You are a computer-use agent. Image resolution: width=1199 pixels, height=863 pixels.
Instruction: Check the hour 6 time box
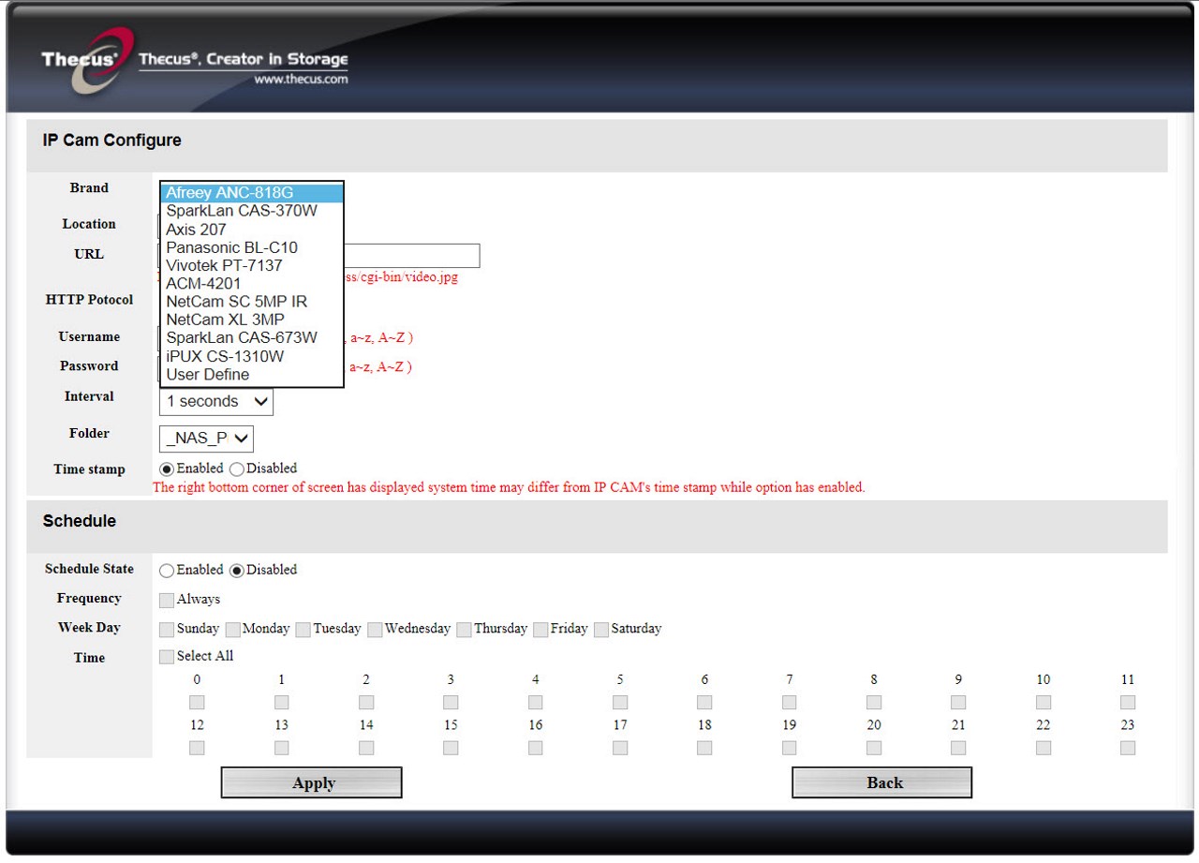point(704,702)
